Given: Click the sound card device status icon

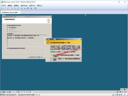Looking at the screenshot, I should click(x=121, y=95).
